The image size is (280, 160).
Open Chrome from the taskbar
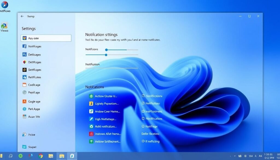(x=41, y=156)
